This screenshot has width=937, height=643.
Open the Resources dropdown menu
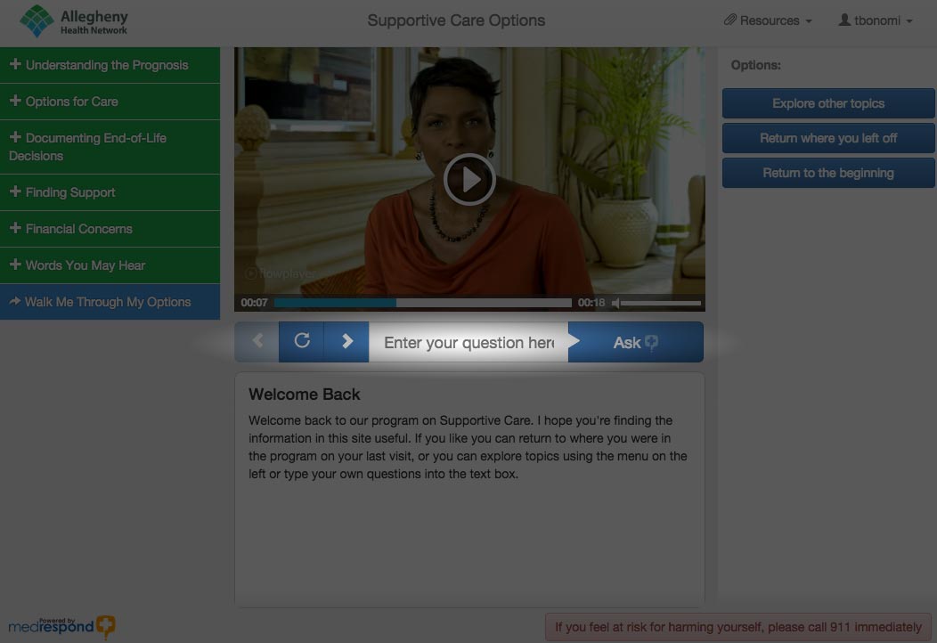point(768,20)
